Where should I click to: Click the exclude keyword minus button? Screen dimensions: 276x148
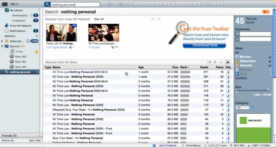point(237,39)
